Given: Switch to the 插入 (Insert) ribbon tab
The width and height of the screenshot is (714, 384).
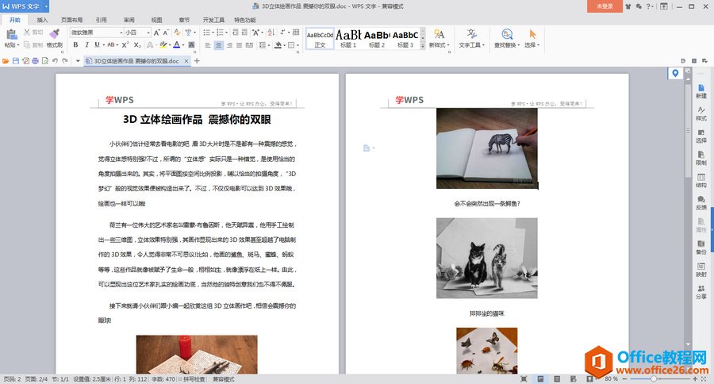Looking at the screenshot, I should coord(42,19).
